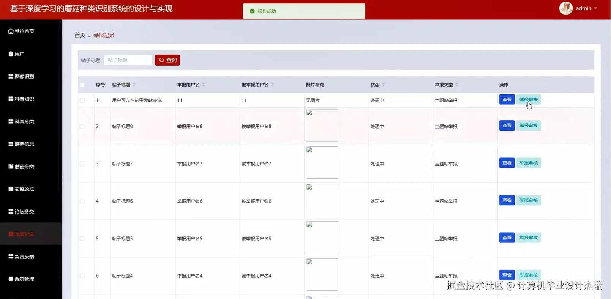Click the cell 用户可以在这里发帖交流

[x=137, y=101]
